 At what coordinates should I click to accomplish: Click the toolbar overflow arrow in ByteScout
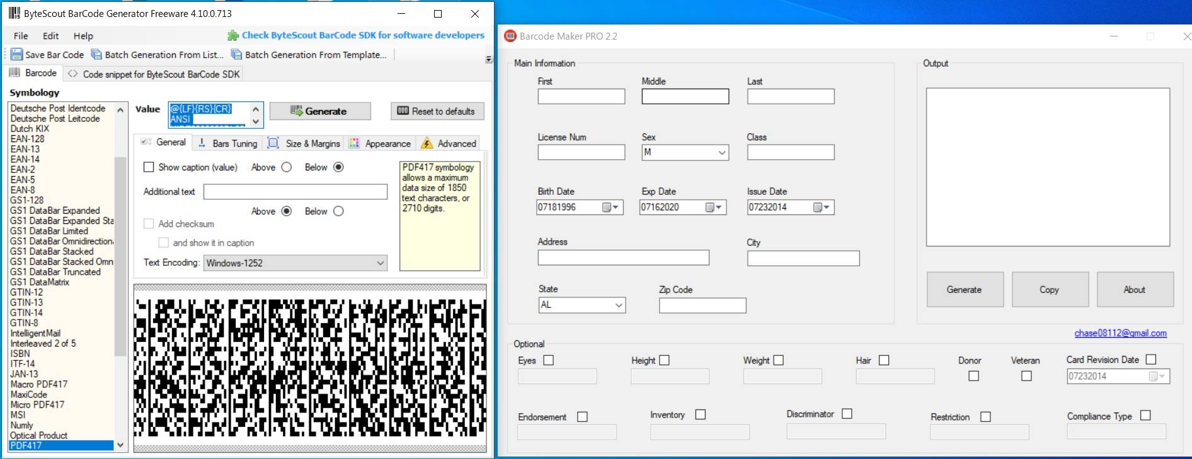(x=488, y=59)
